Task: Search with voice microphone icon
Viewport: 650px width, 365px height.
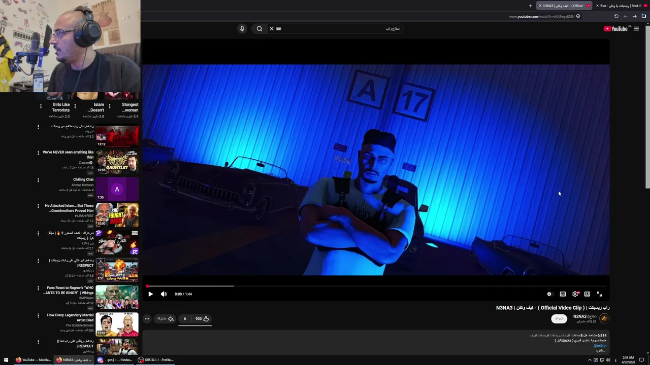Action: [242, 29]
